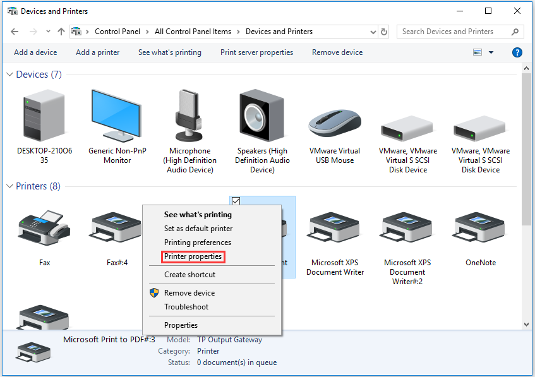Image resolution: width=535 pixels, height=377 pixels.
Task: Collapse the Devices (7) section
Action: [9, 74]
